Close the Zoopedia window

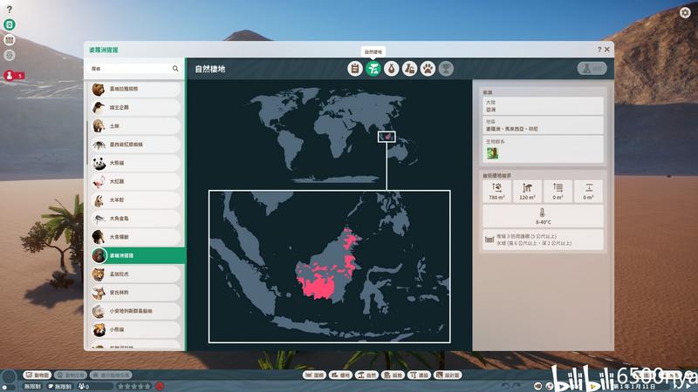point(606,50)
